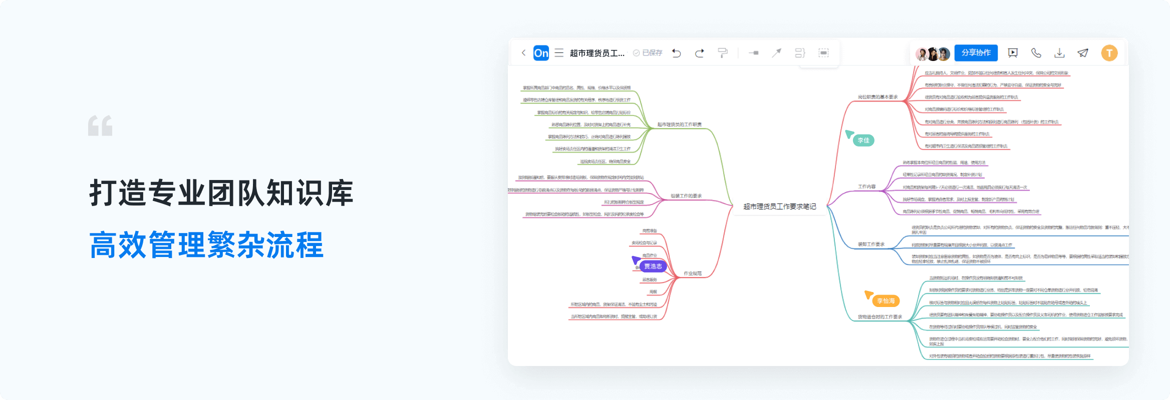Redo the last action
Screen dimensions: 1170x400
(x=700, y=53)
